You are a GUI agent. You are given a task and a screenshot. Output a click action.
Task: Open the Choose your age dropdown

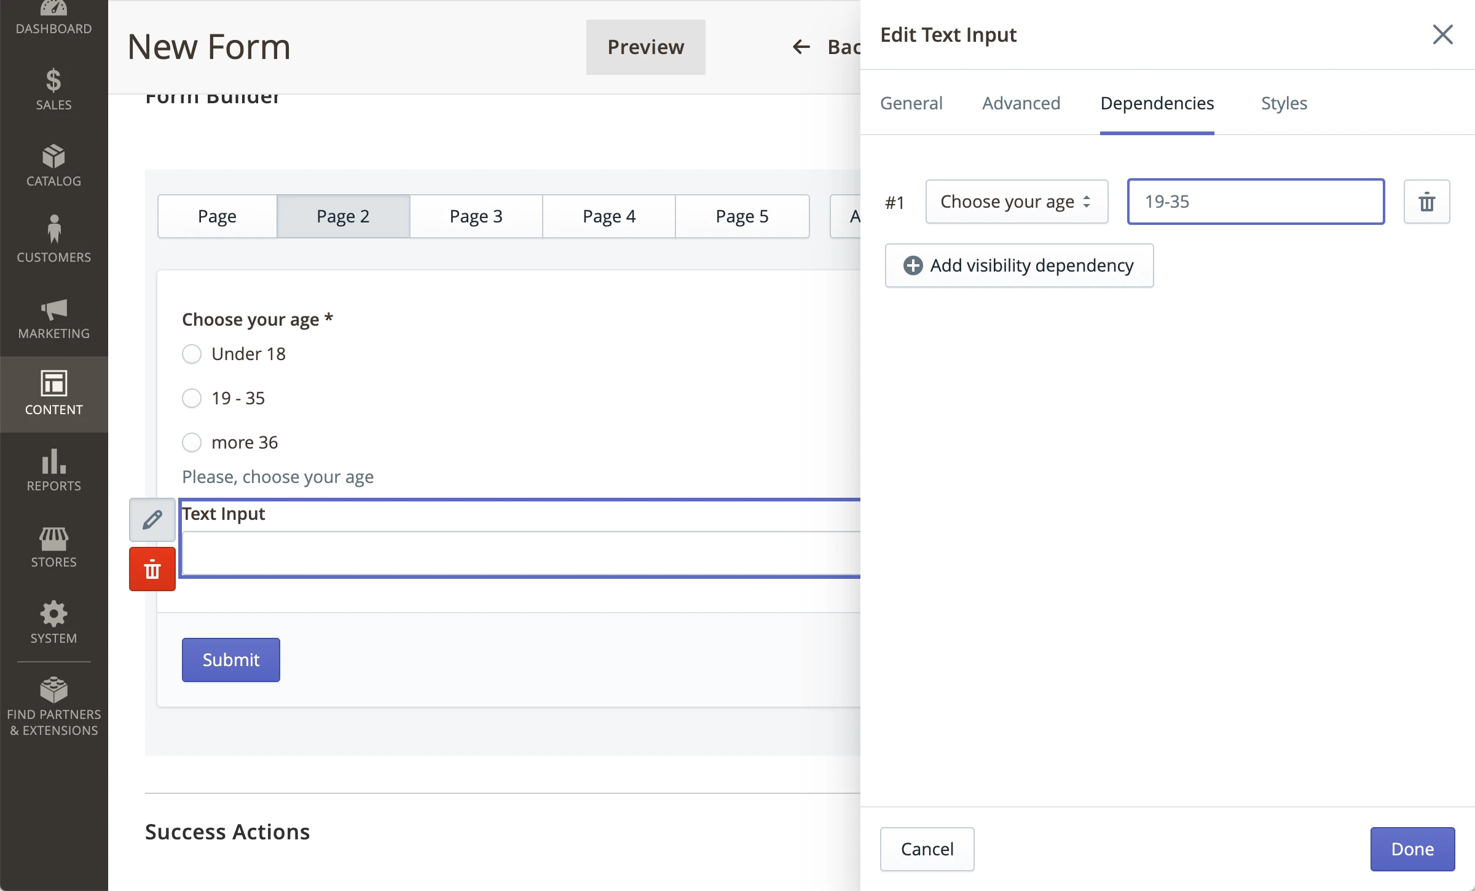click(1017, 202)
